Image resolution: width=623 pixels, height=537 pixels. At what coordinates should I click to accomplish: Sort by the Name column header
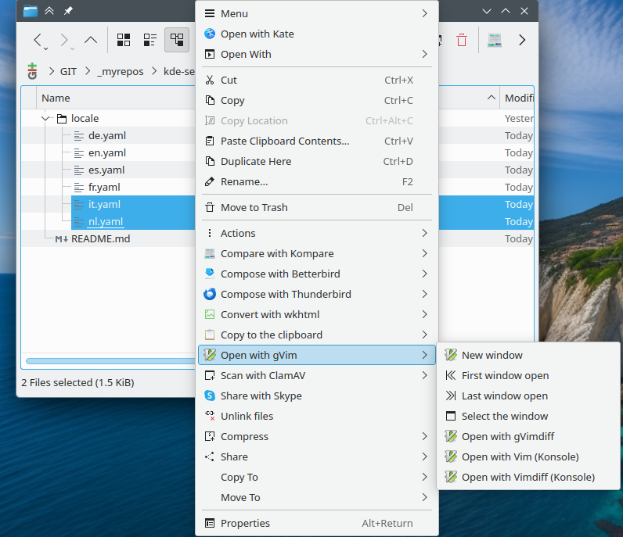click(x=56, y=98)
